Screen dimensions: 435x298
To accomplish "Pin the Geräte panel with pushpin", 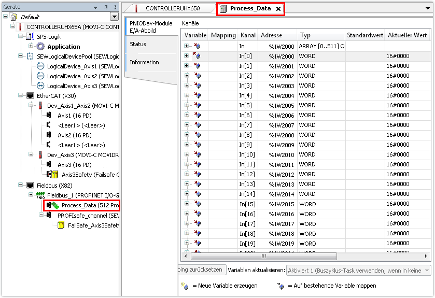I will point(106,7).
